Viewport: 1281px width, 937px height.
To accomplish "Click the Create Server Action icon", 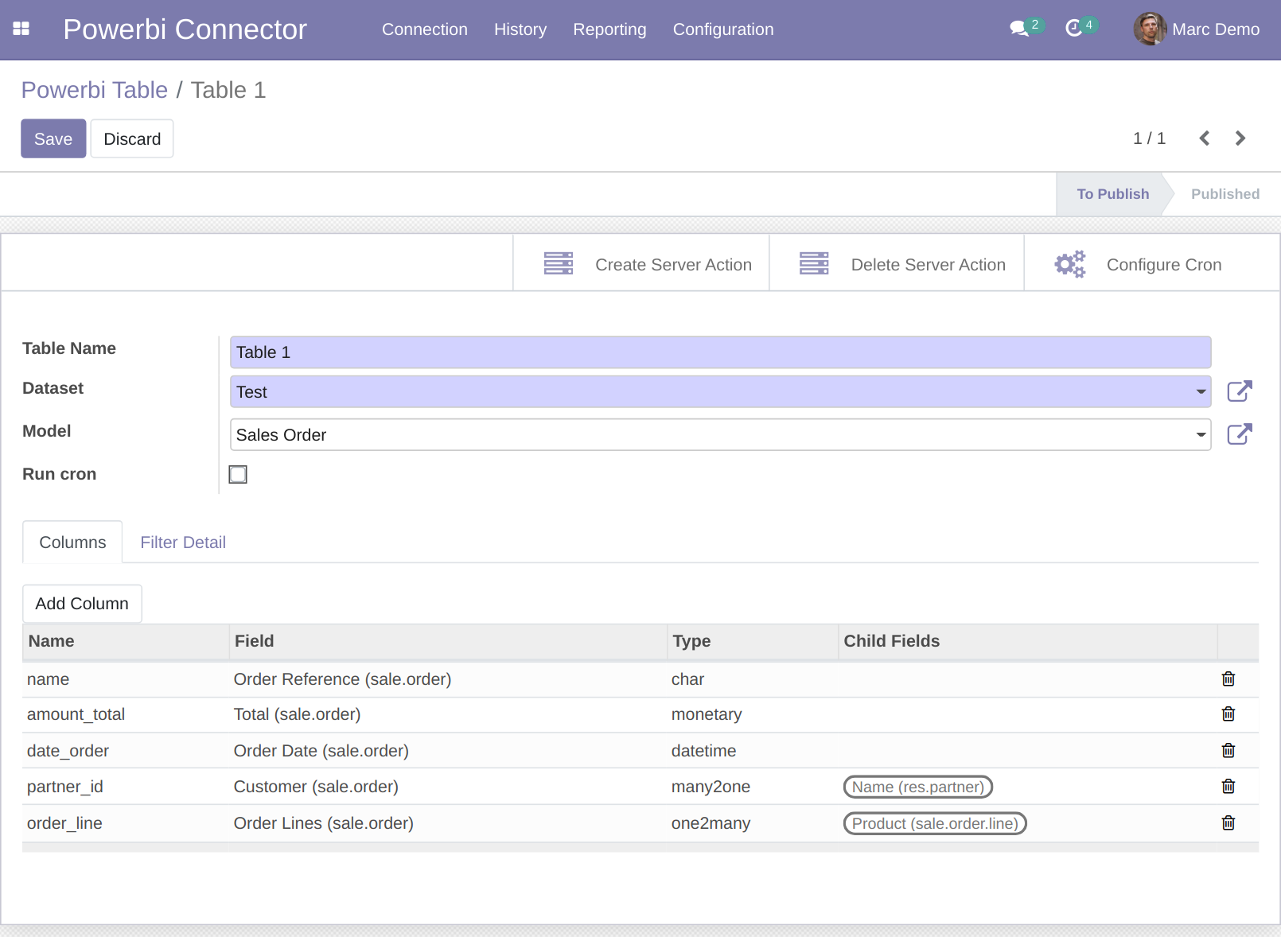I will point(559,262).
